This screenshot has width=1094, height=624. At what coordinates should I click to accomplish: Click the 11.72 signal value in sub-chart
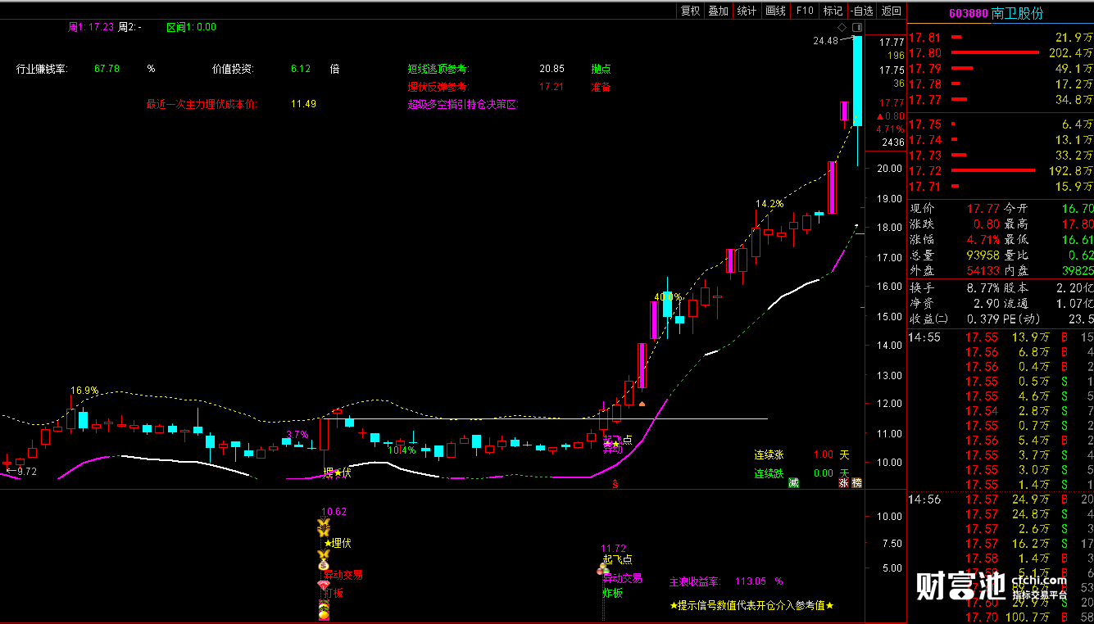613,548
